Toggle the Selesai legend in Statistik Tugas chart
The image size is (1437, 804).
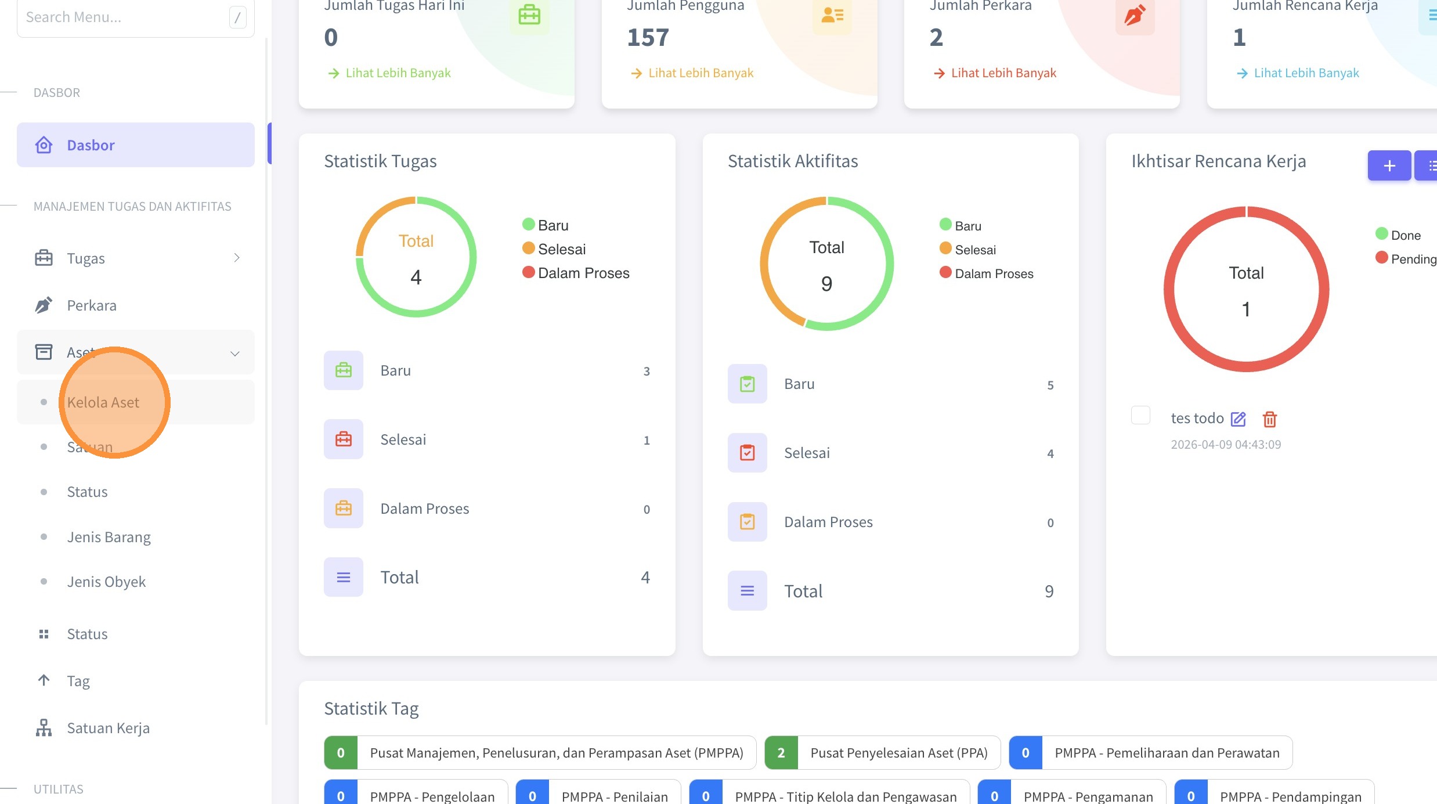pos(554,248)
